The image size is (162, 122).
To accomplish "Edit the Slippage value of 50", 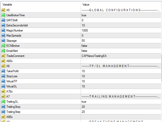I will click(83, 41).
